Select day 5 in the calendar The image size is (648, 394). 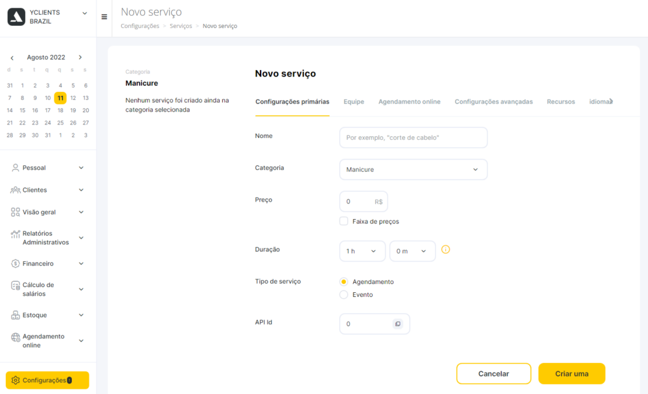73,86
